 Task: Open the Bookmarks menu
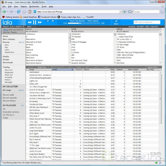(34, 7)
